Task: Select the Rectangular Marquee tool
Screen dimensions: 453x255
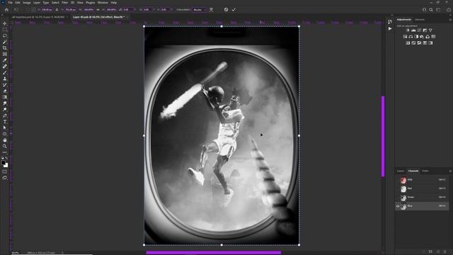Action: [x=5, y=30]
